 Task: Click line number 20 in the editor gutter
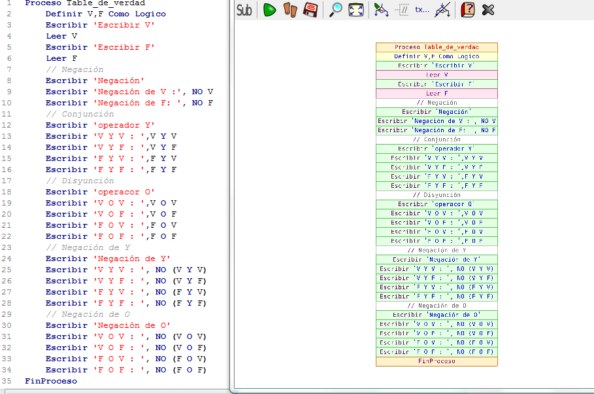pos(7,214)
